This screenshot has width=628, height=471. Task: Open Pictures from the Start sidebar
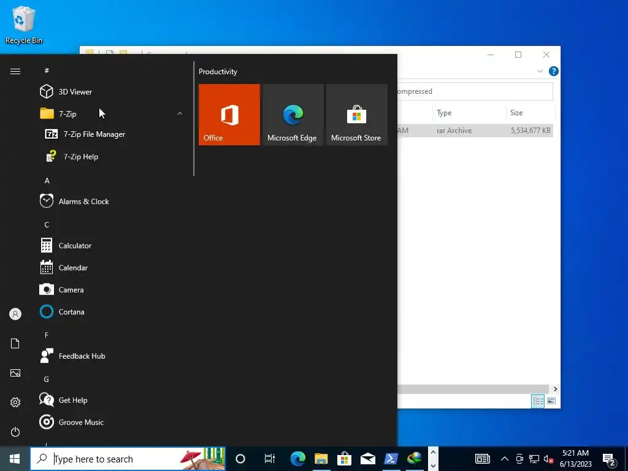pos(15,373)
